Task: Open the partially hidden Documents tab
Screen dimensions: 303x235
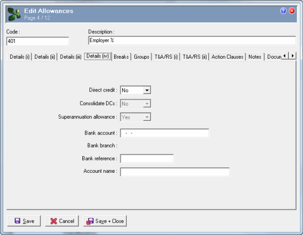Action: click(x=273, y=57)
